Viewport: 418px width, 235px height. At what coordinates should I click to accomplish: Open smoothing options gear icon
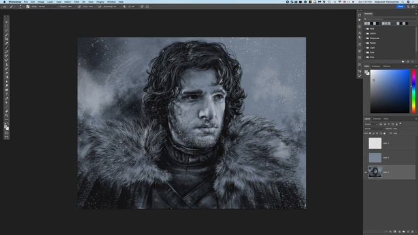124,7
